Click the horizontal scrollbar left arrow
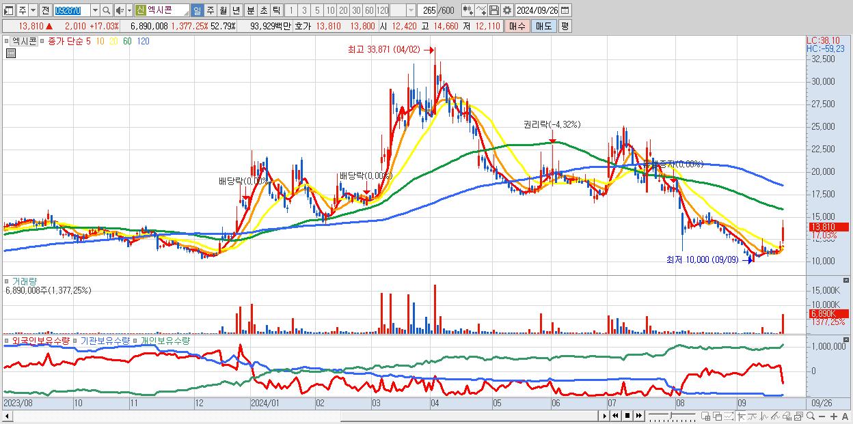853x424 pixels. (7, 416)
